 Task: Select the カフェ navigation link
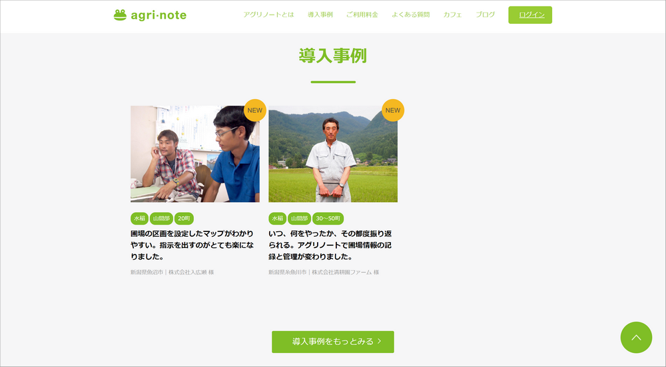452,15
